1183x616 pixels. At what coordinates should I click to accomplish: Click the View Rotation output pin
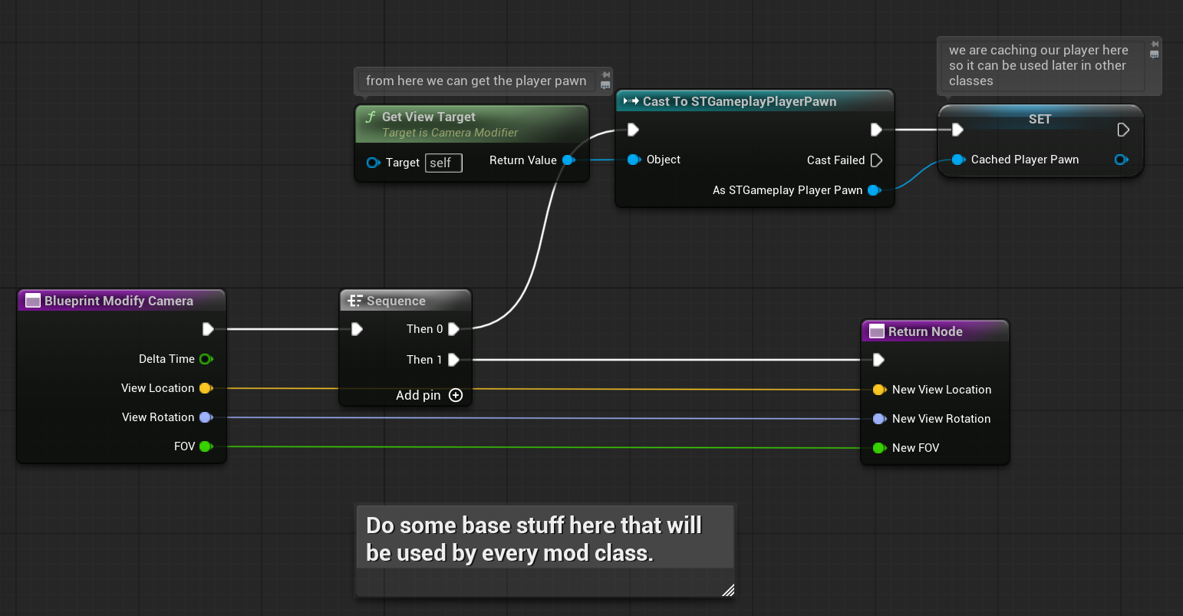pos(206,417)
